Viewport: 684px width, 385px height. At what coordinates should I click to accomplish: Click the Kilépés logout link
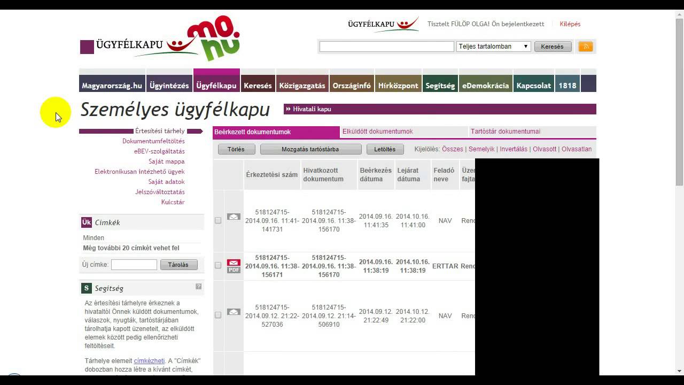(x=570, y=24)
